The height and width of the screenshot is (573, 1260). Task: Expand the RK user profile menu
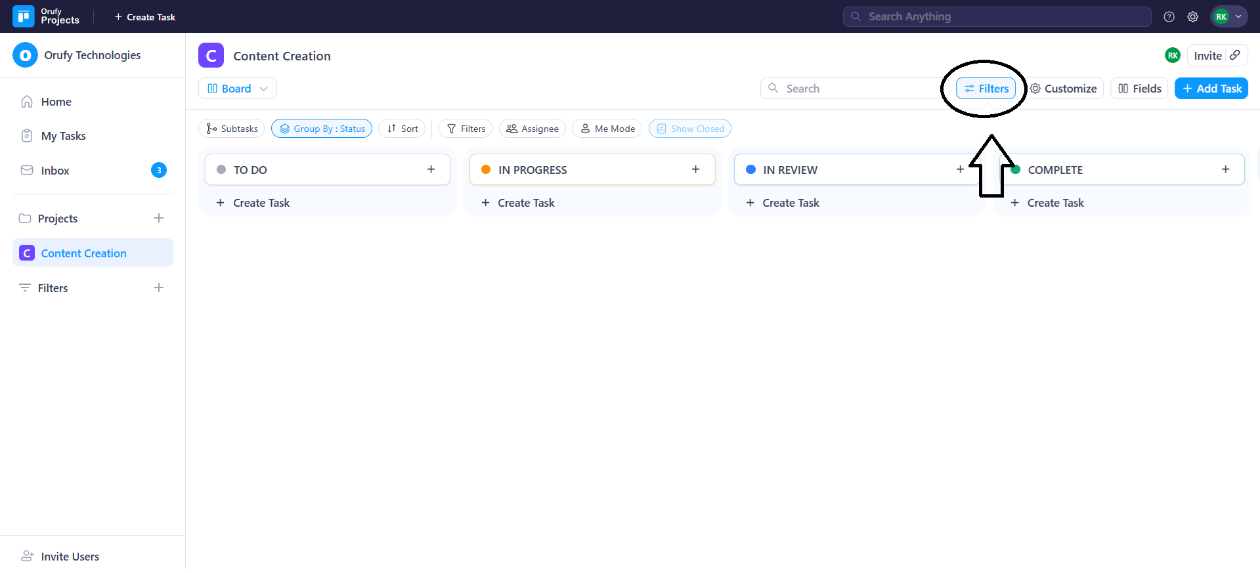pos(1228,17)
